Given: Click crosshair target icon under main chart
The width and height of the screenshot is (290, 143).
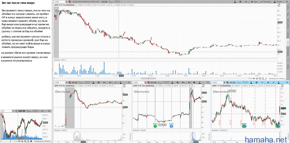Looking at the screenshot, I should 257,78.
